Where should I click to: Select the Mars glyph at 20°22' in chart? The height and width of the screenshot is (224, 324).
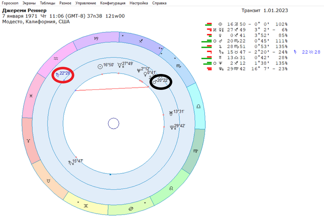[x=154, y=82]
